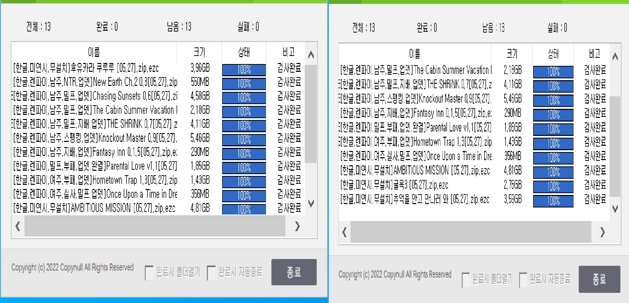
Task: Click 100% progress bar of New Earth row
Action: click(244, 84)
